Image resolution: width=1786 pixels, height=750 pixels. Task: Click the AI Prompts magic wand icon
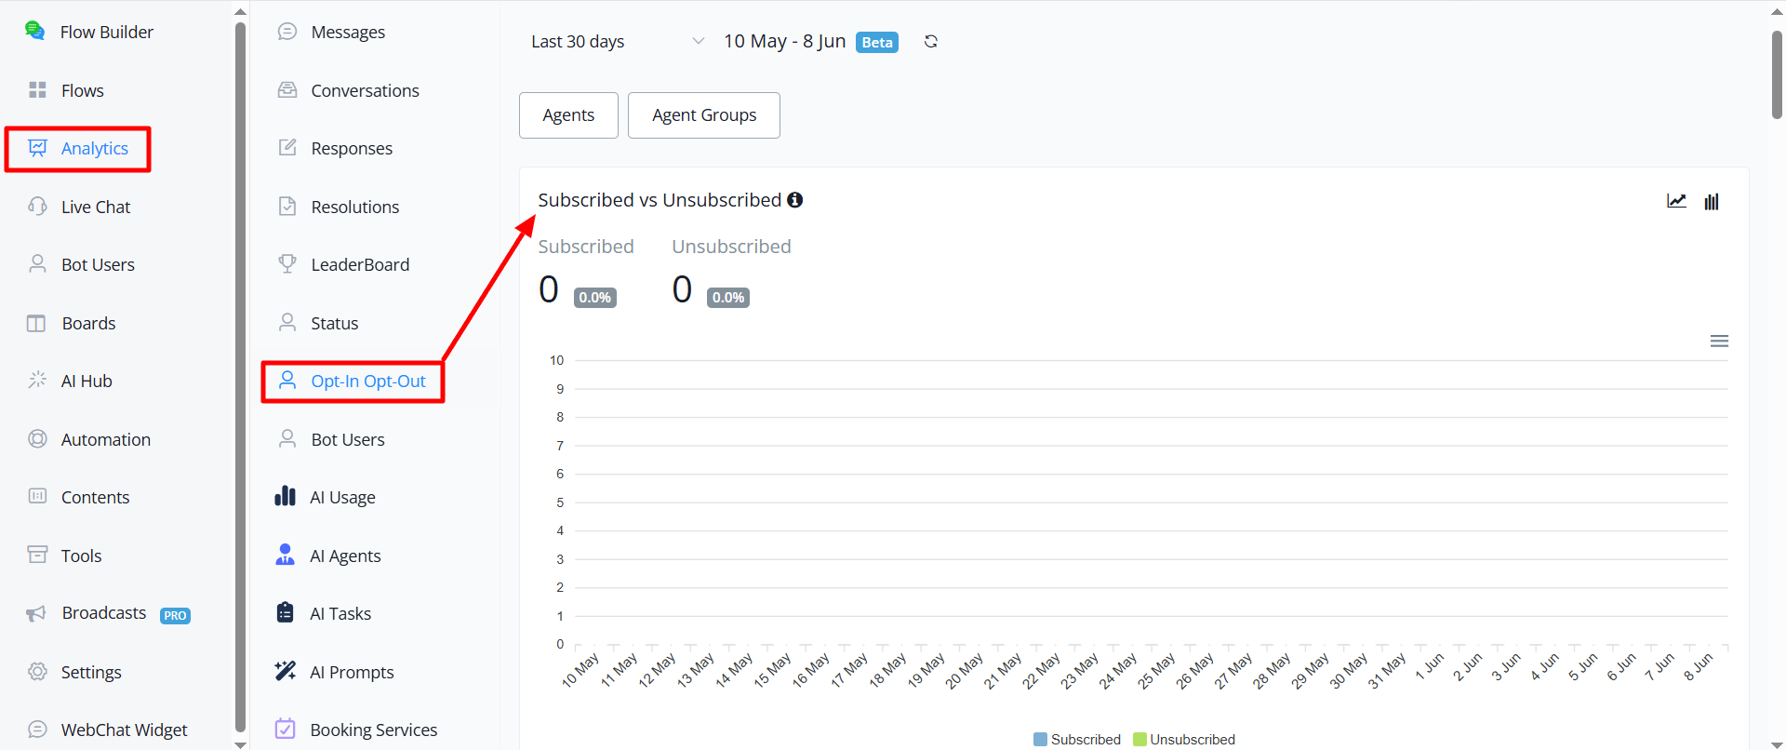(x=285, y=671)
